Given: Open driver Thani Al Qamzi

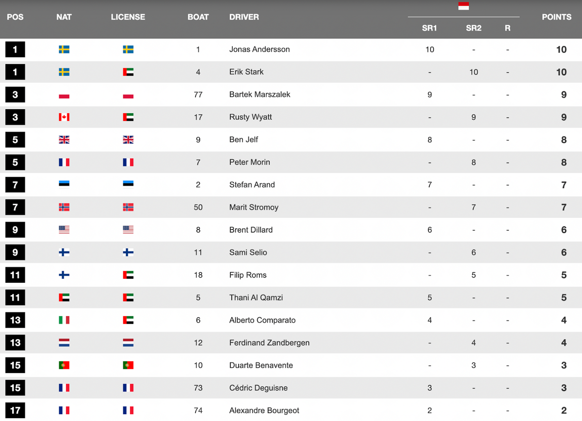Looking at the screenshot, I should pyautogui.click(x=256, y=297).
